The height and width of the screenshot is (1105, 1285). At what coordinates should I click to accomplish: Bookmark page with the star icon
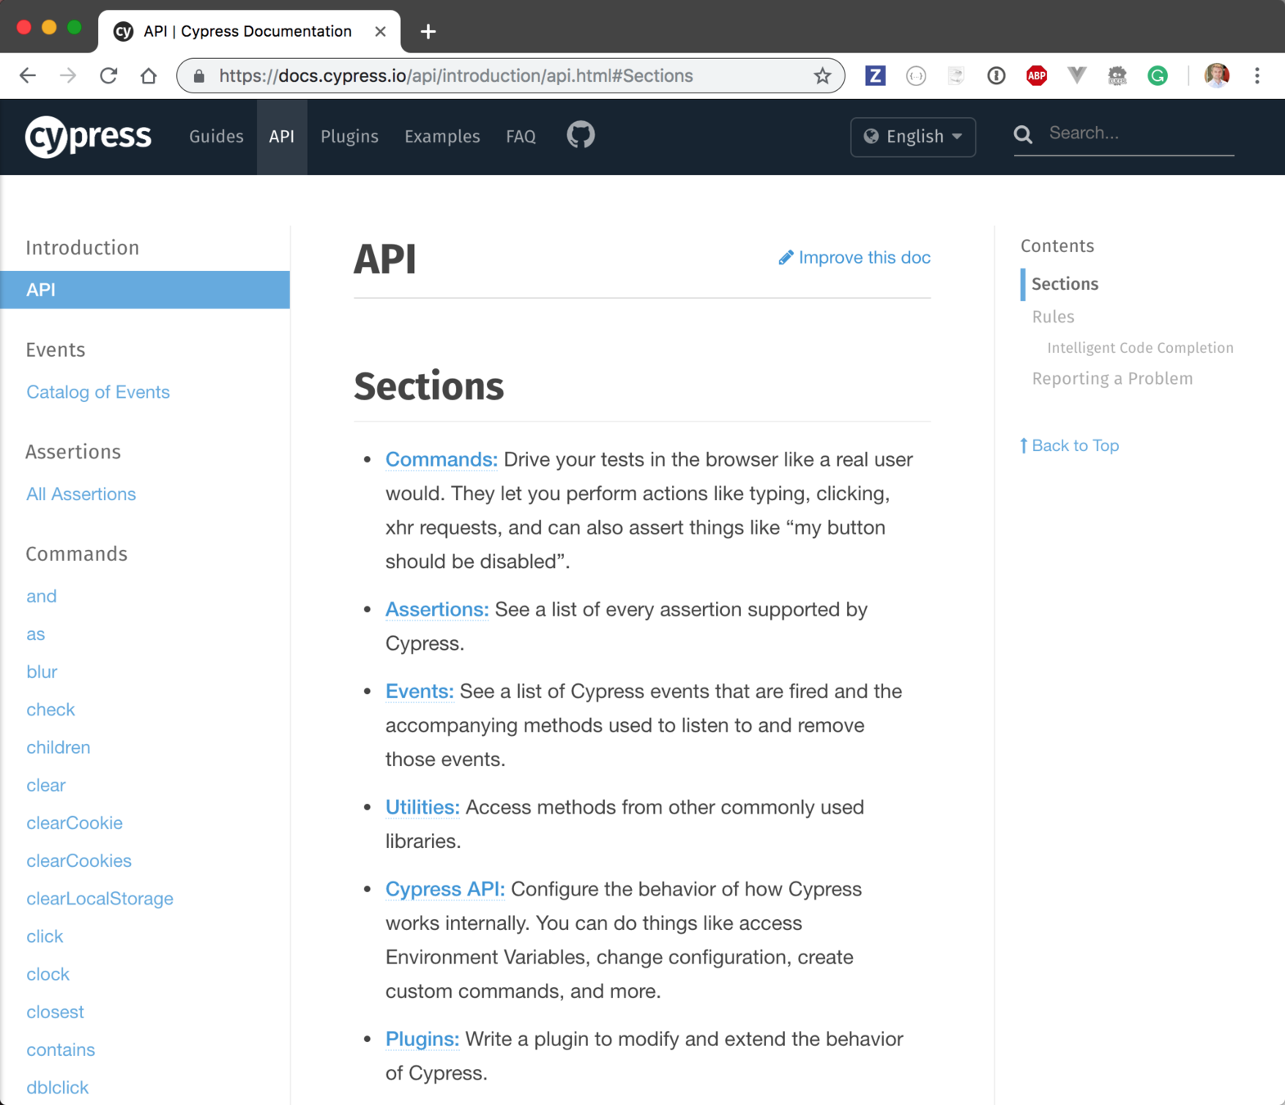(x=823, y=75)
